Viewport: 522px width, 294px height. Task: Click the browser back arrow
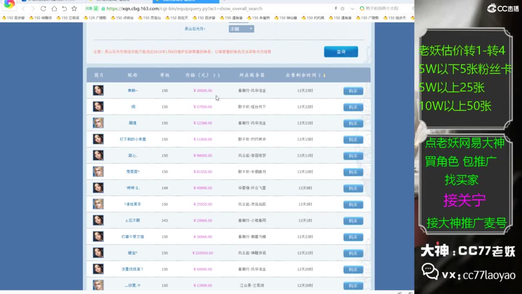(23, 9)
